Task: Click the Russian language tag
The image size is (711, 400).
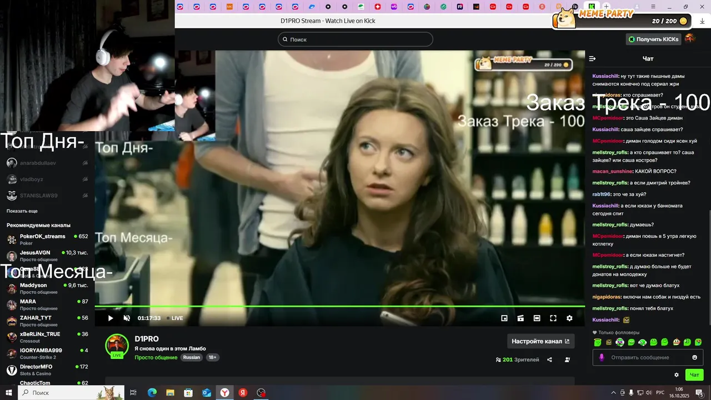Action: [192, 357]
